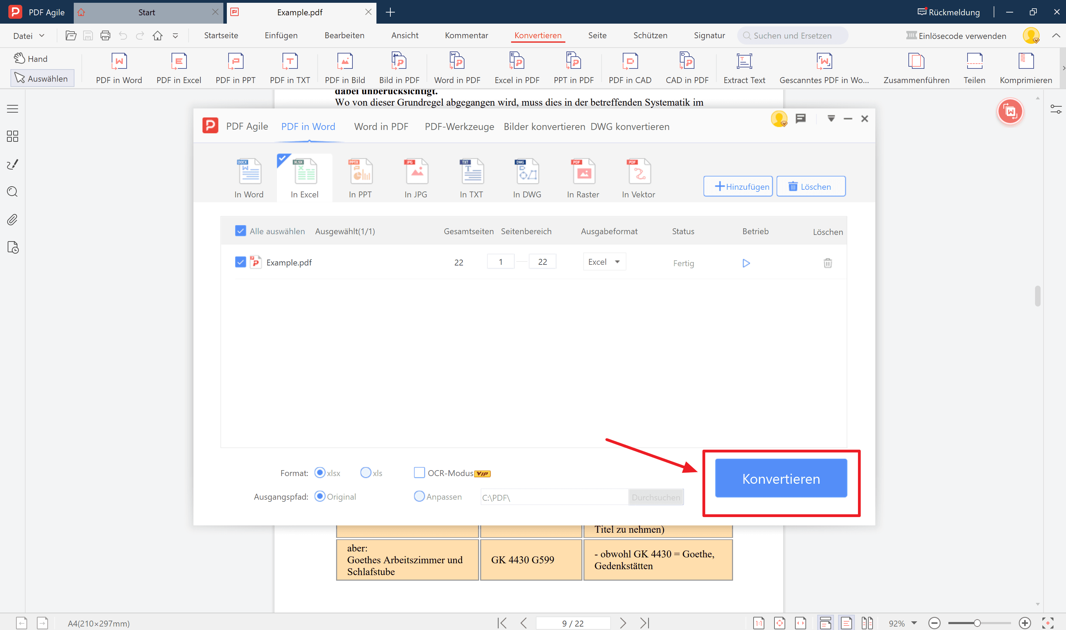Screen dimensions: 1066x630
Task: Activate the Auswählen tool
Action: pos(42,79)
